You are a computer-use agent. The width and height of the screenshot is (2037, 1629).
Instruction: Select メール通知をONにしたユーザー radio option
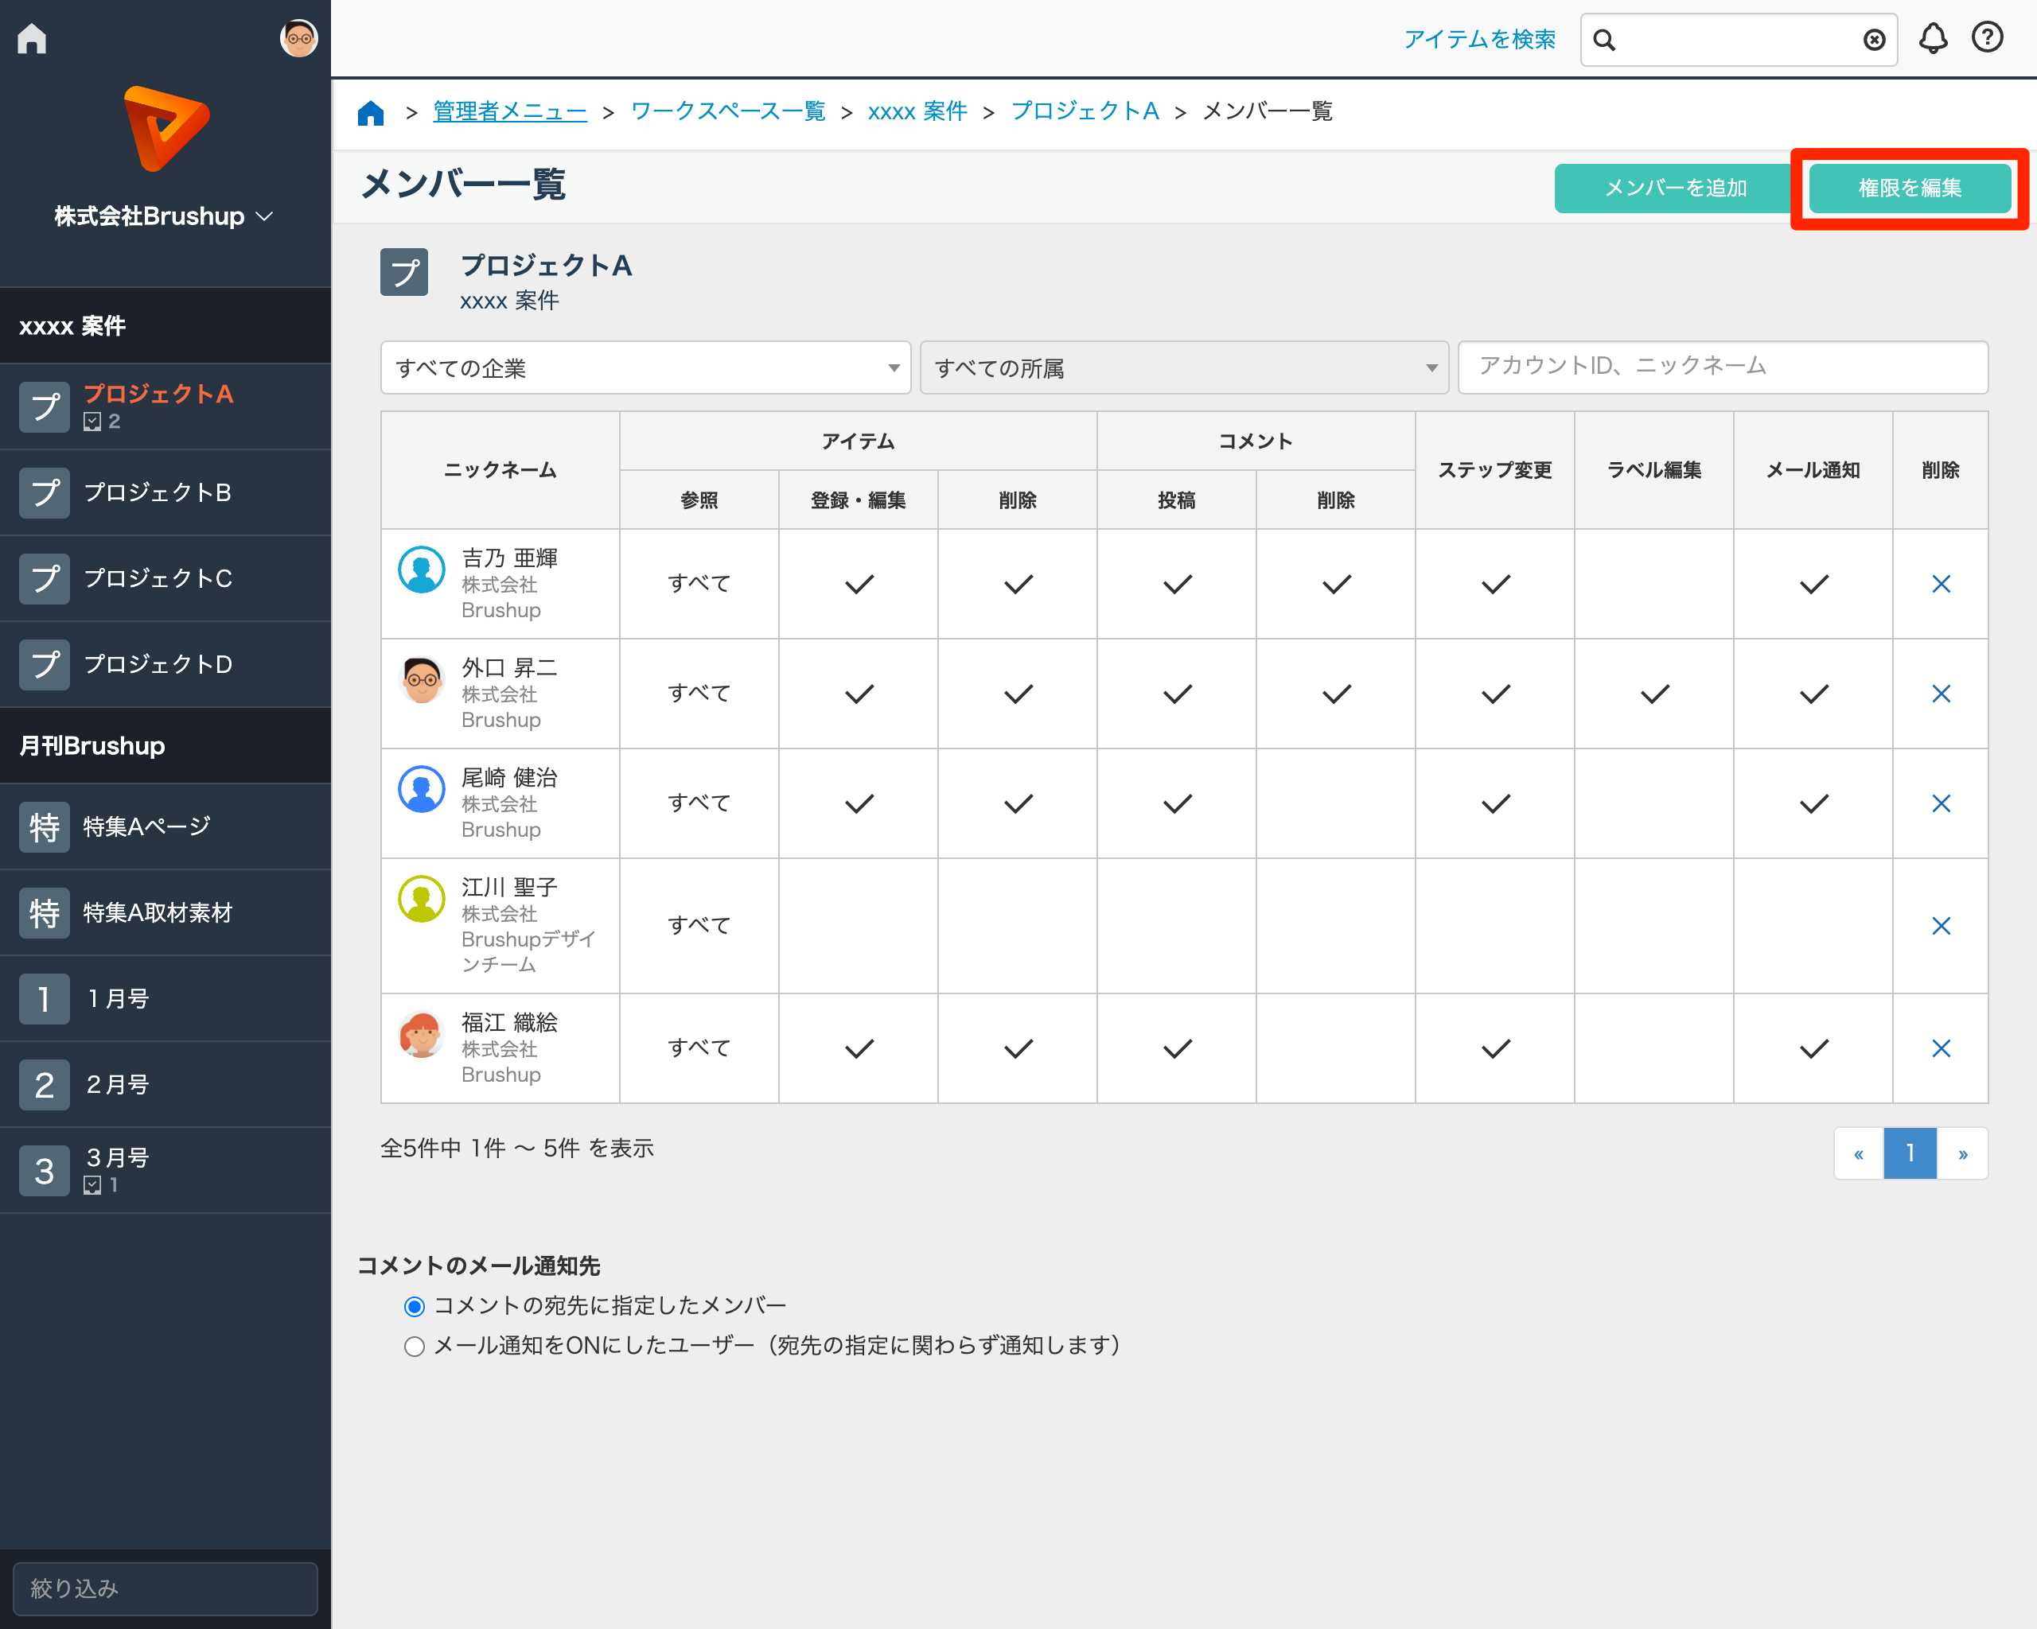tap(414, 1346)
